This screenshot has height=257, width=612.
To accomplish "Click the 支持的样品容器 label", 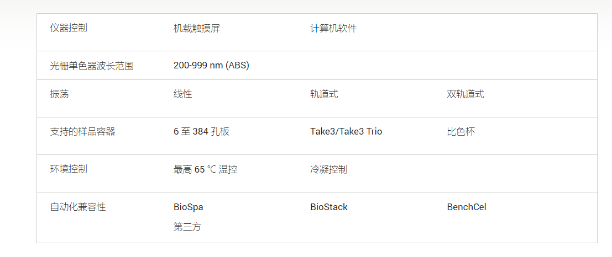I will (x=82, y=132).
